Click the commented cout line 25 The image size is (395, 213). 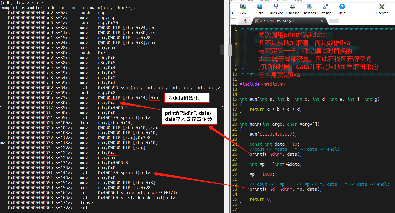point(294,149)
